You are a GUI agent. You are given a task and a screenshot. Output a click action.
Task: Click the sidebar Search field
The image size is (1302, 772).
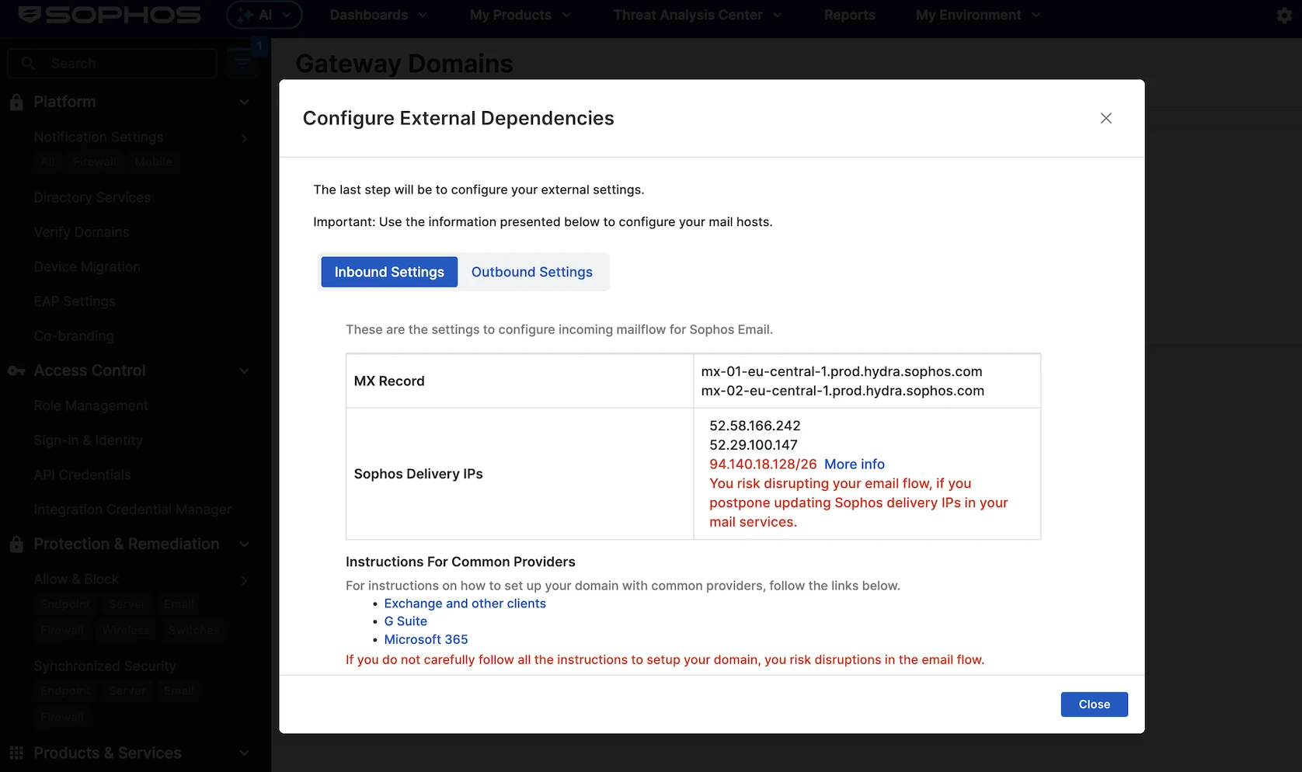click(x=113, y=64)
